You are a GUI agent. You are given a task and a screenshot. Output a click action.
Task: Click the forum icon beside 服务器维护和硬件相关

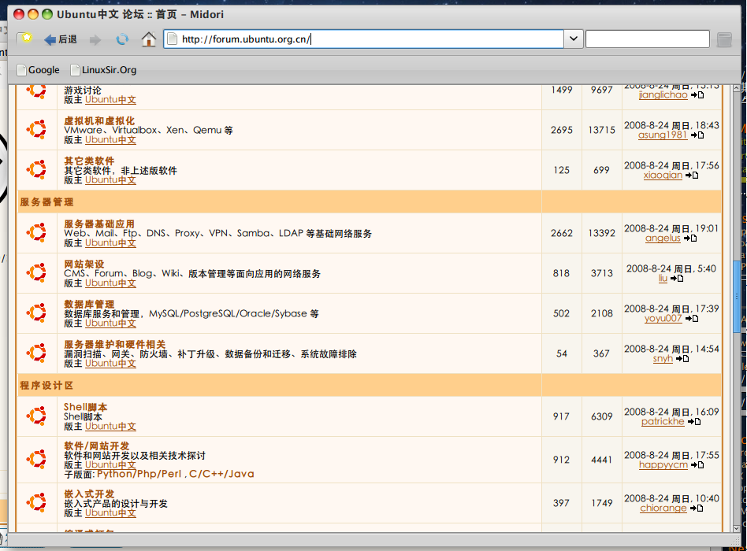[x=37, y=353]
